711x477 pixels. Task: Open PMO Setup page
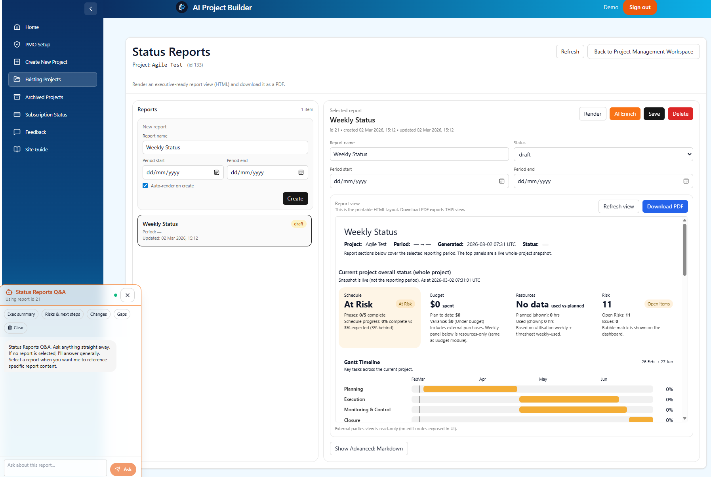click(53, 44)
